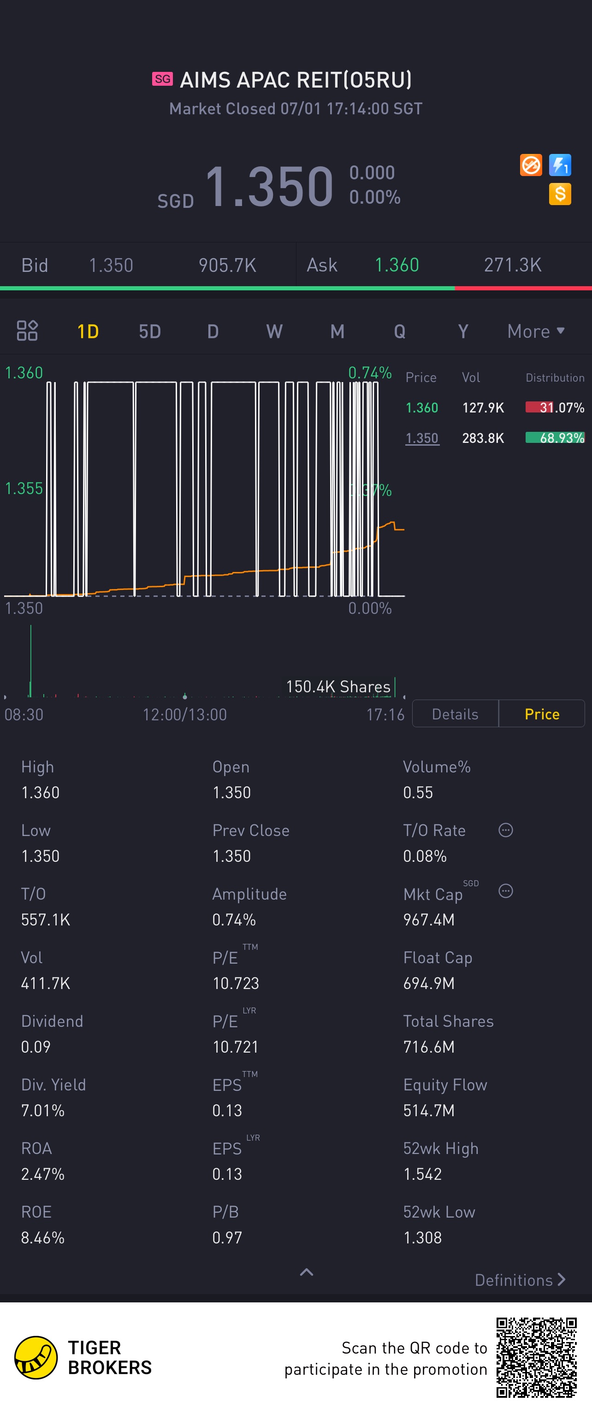The width and height of the screenshot is (592, 1413).
Task: Tap the 1.350 price level link
Action: [422, 438]
